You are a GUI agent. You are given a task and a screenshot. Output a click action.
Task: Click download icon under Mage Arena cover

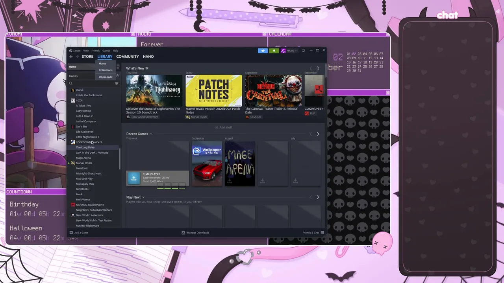point(230,181)
